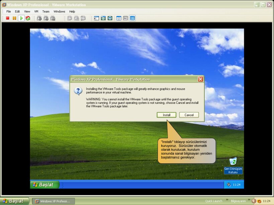Click the second grayed snapshot toolbar icon

(x=46, y=18)
